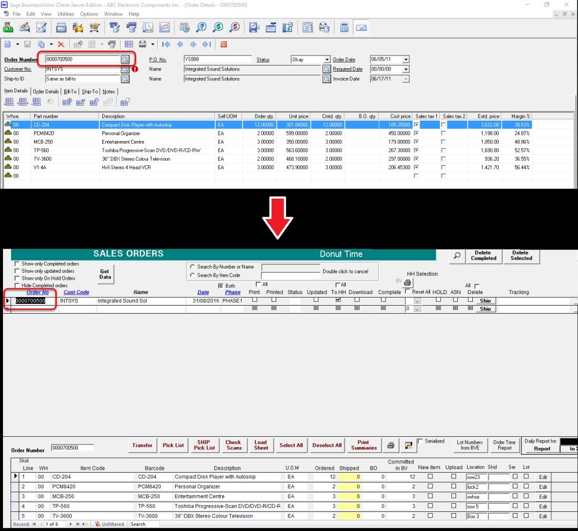Click the Delete Completed button
578x531 pixels.
click(483, 256)
